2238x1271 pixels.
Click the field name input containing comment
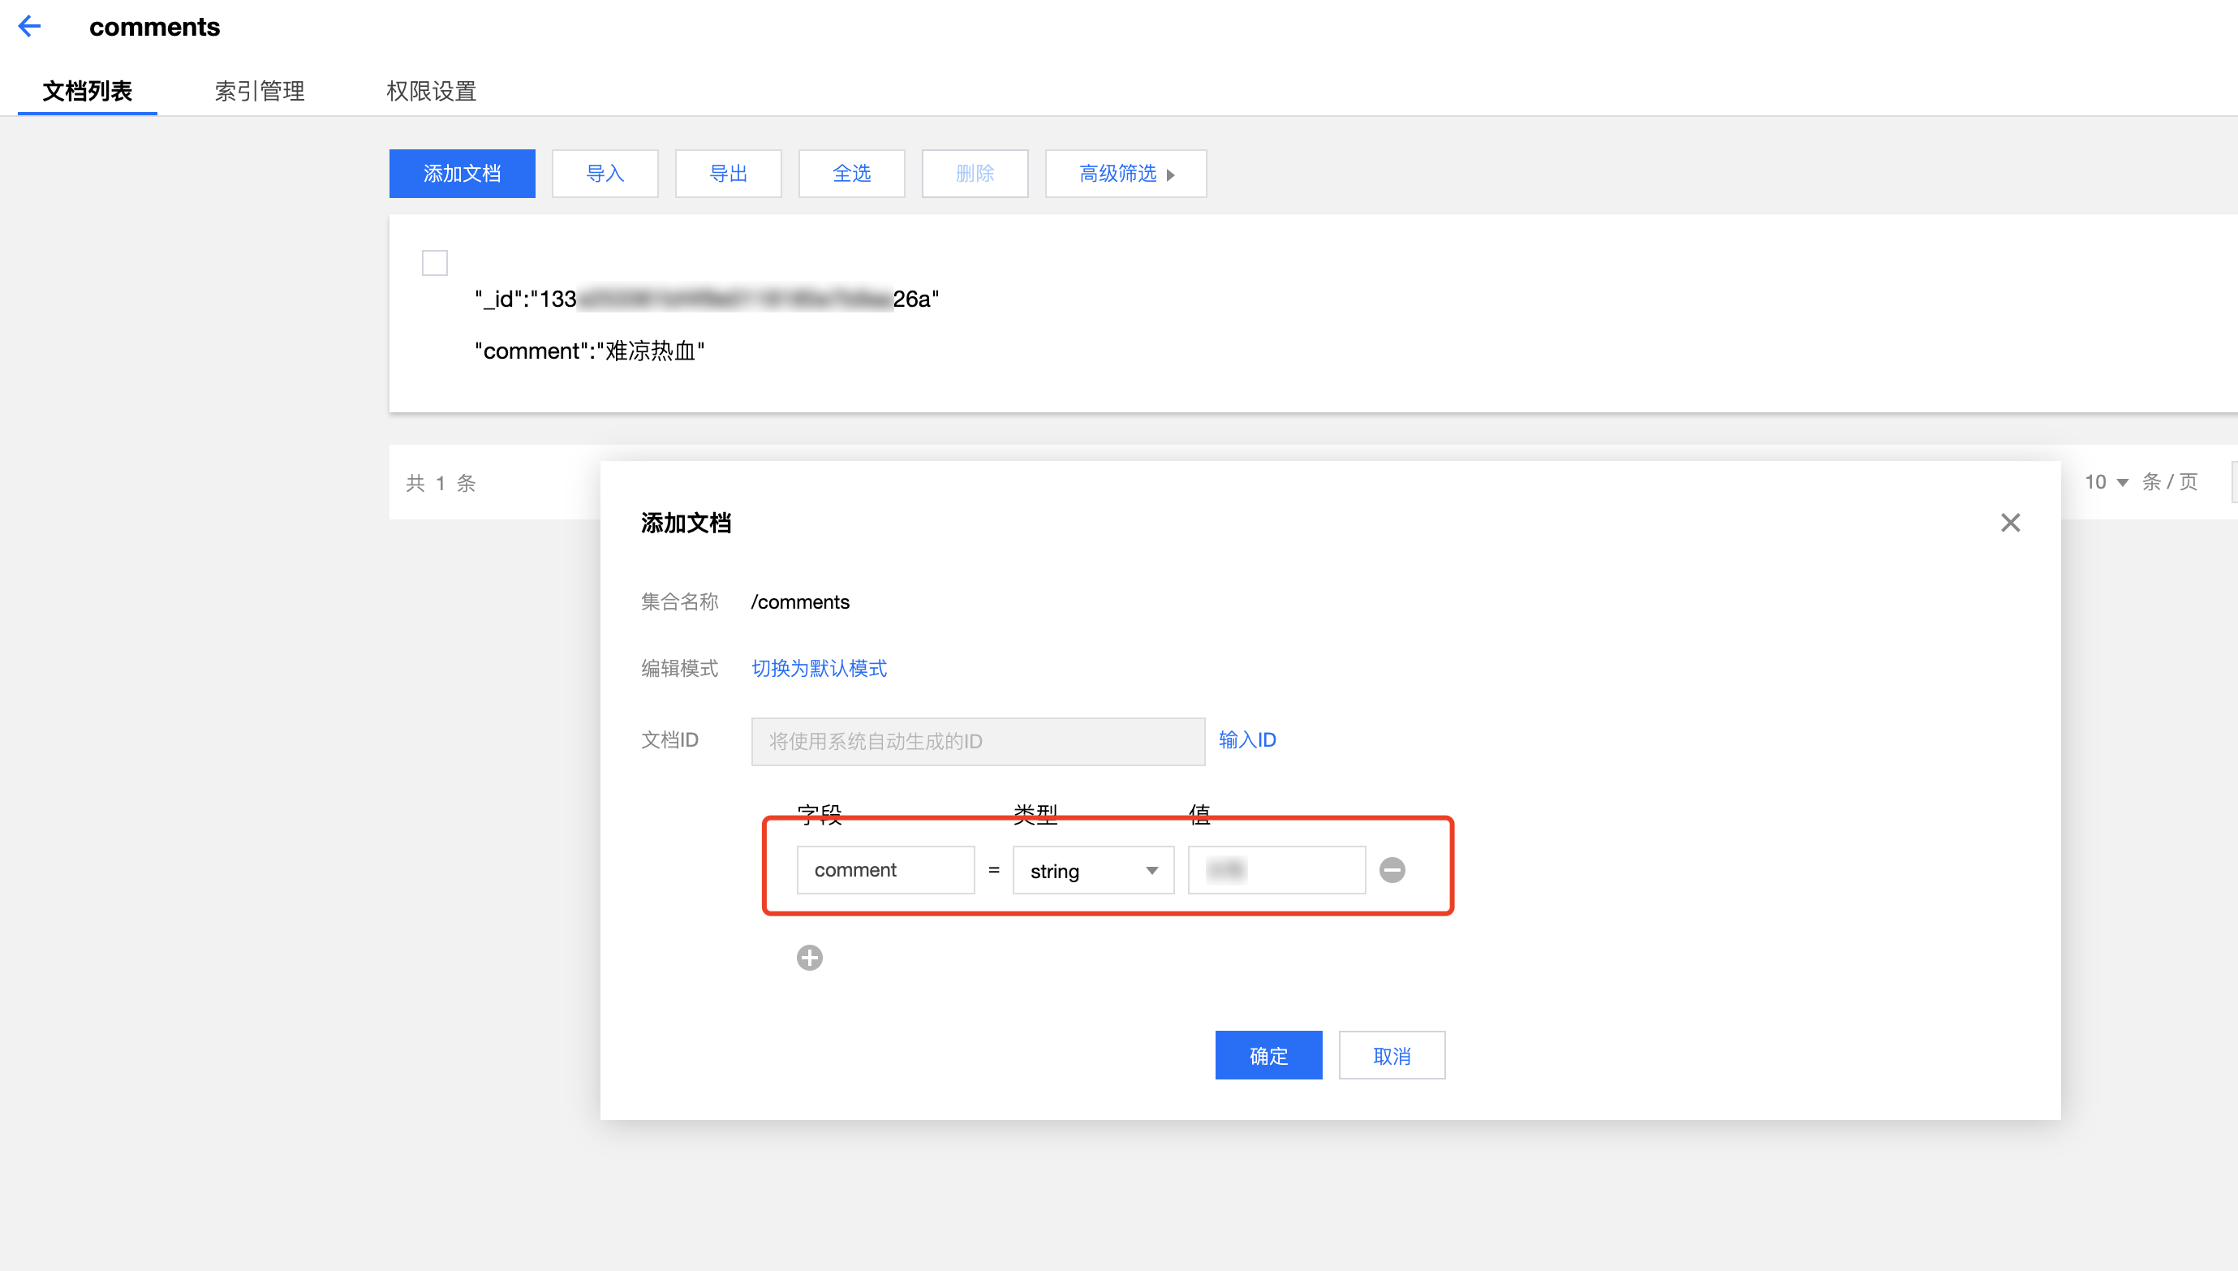[884, 870]
